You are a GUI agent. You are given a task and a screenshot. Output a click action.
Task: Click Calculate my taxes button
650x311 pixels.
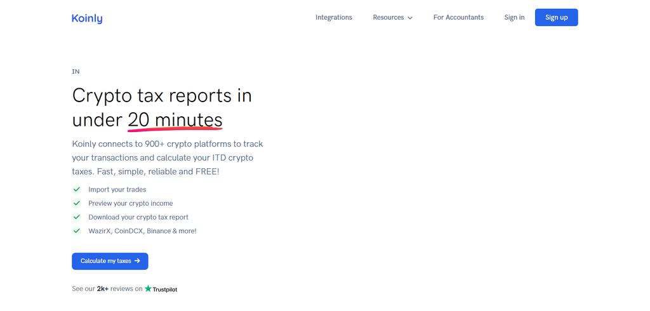click(x=110, y=261)
